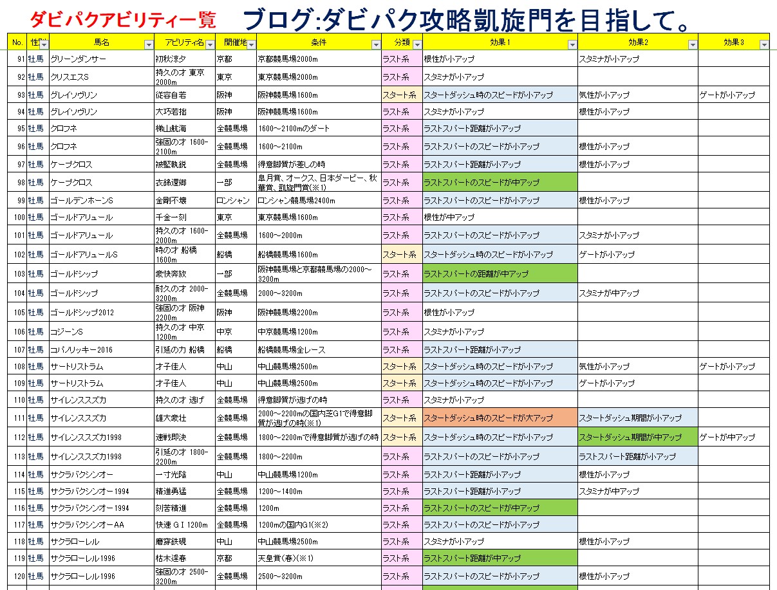The width and height of the screenshot is (777, 590).
Task: Select row number 100 cell
Action: (17, 217)
